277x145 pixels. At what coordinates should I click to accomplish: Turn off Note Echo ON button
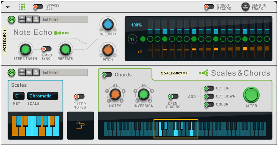(11, 20)
